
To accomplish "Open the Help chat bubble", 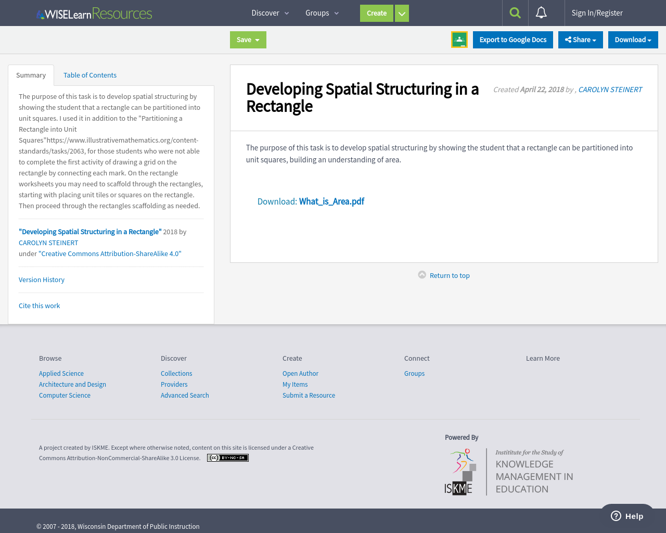I will [627, 515].
